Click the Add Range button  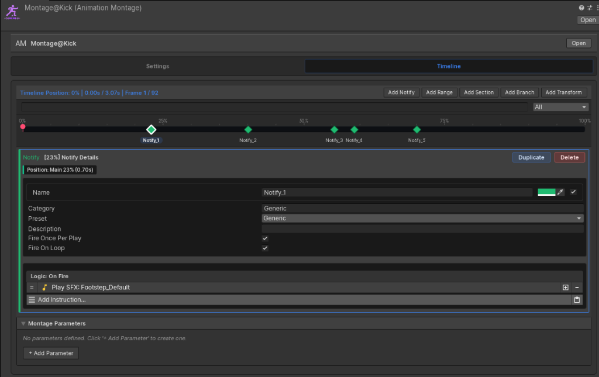(x=439, y=92)
